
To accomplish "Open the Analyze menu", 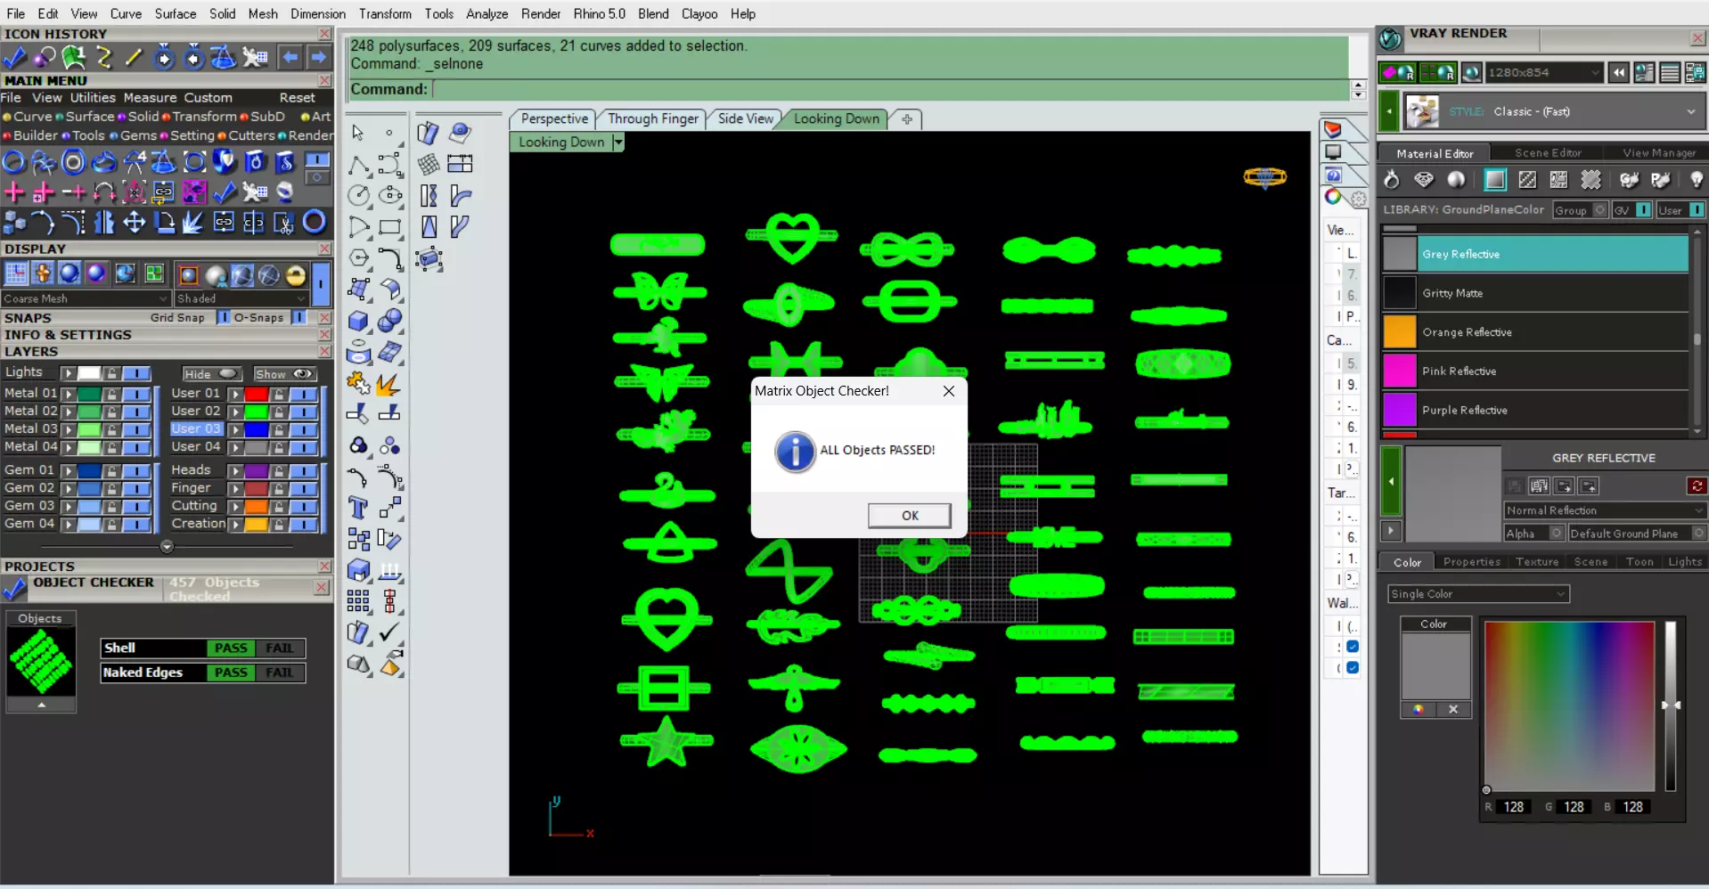I will pos(487,14).
